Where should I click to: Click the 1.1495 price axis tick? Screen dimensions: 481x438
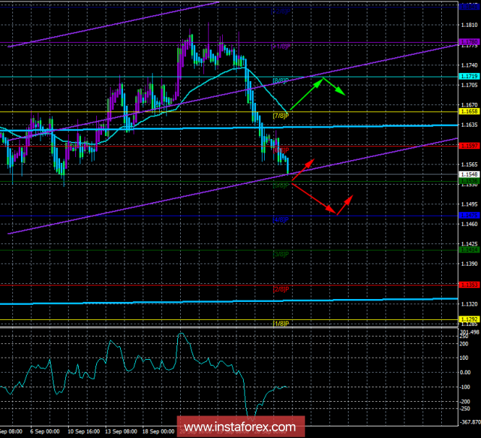(469, 204)
